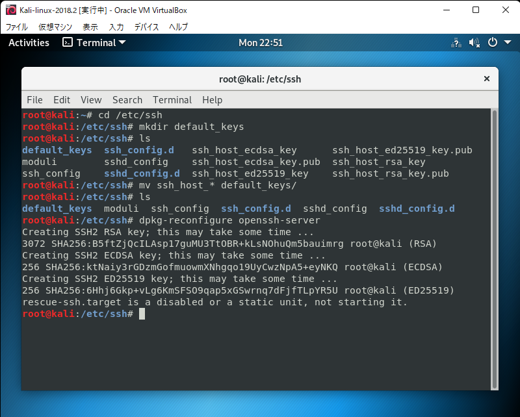Close the VirtualBox window
The height and width of the screenshot is (417, 520).
pyautogui.click(x=506, y=10)
